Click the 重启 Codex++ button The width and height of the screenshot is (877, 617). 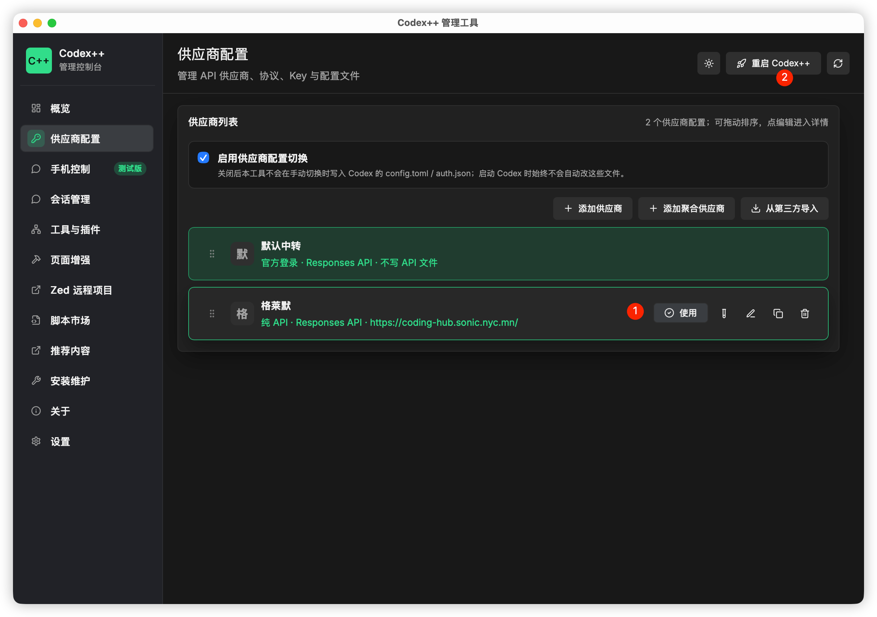(773, 63)
